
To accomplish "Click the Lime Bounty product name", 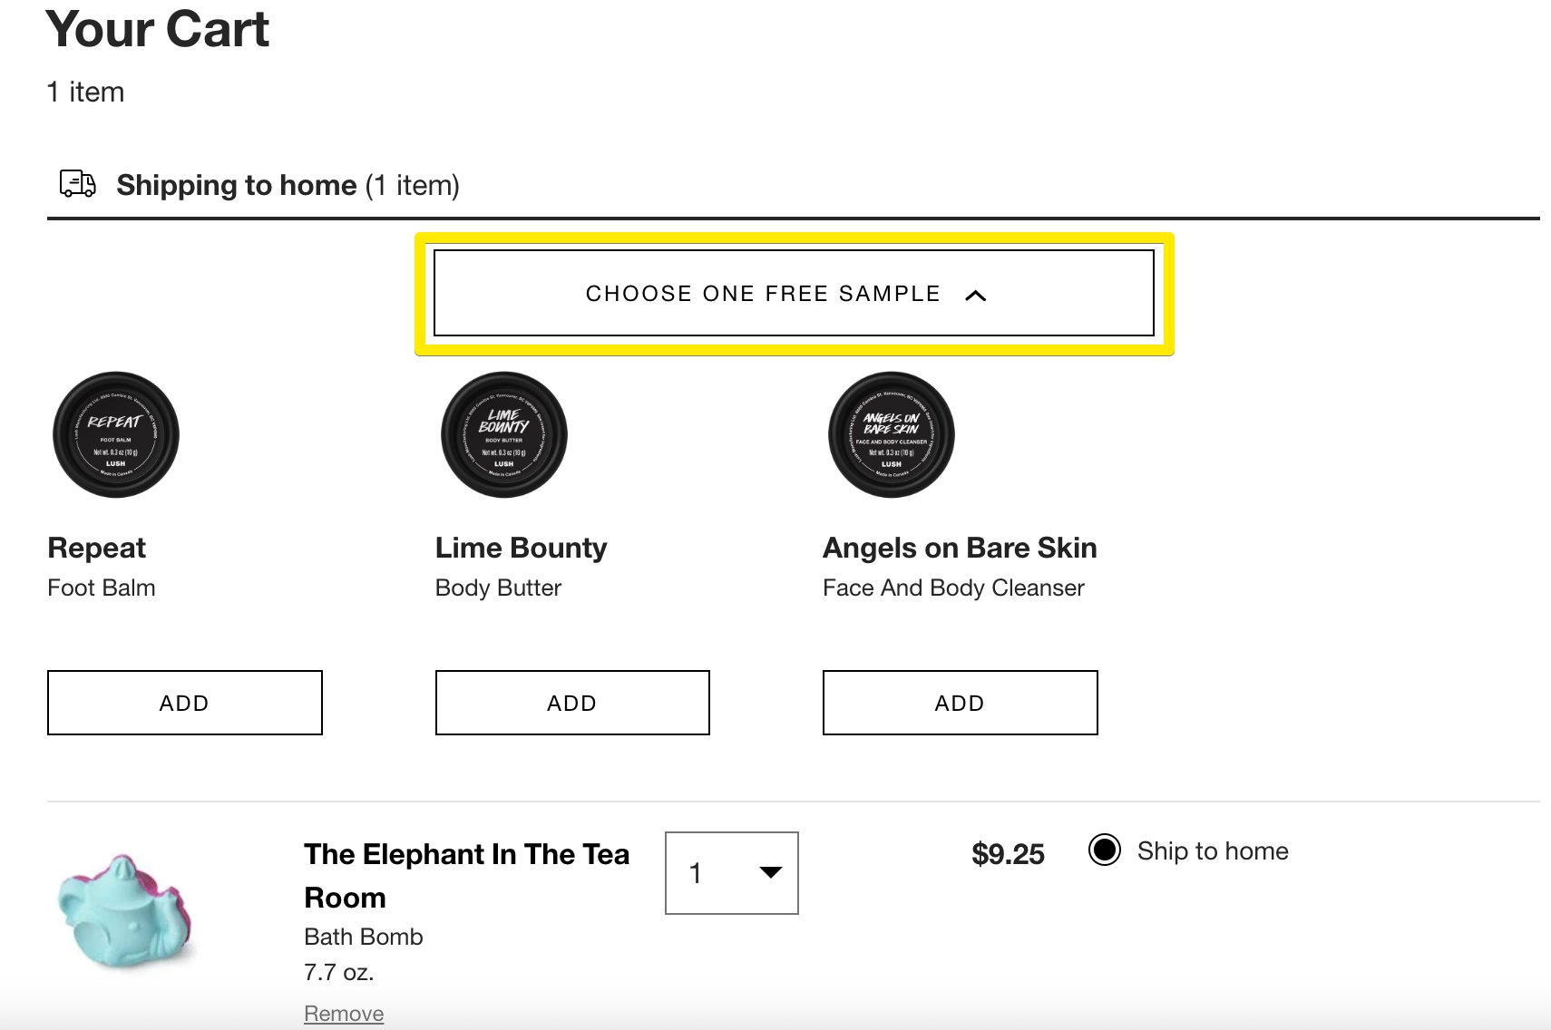I will pyautogui.click(x=522, y=548).
